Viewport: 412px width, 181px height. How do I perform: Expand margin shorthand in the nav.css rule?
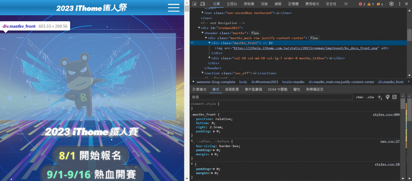click(212, 155)
